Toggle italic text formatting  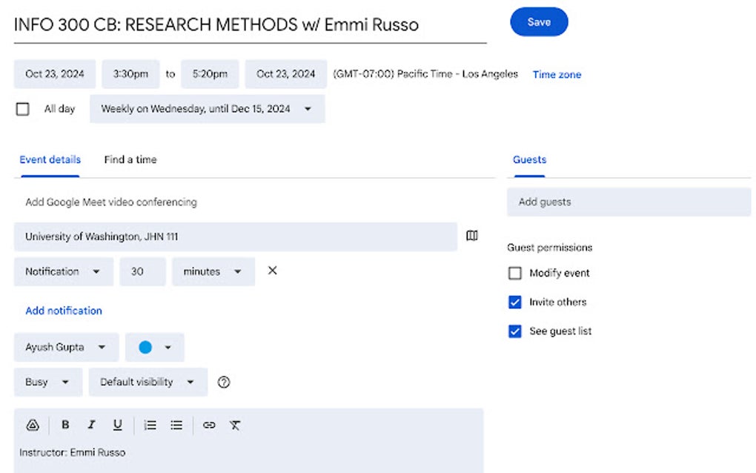pyautogui.click(x=91, y=425)
